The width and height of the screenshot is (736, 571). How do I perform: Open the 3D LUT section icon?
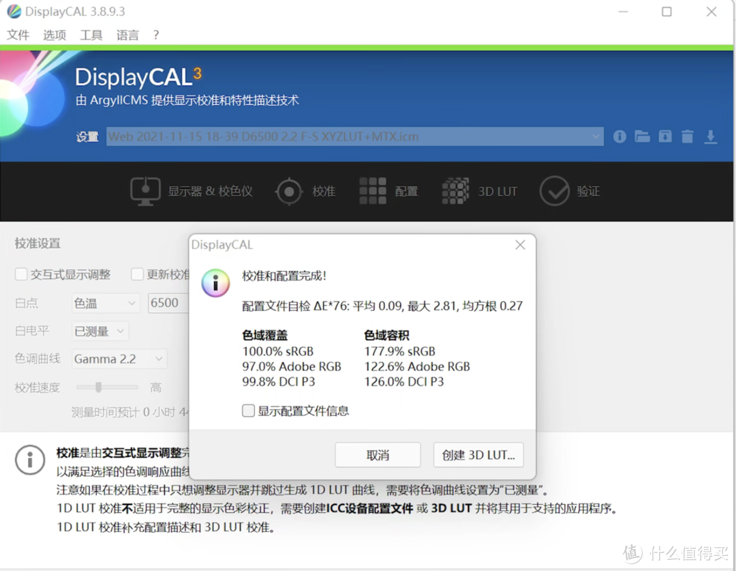point(455,191)
